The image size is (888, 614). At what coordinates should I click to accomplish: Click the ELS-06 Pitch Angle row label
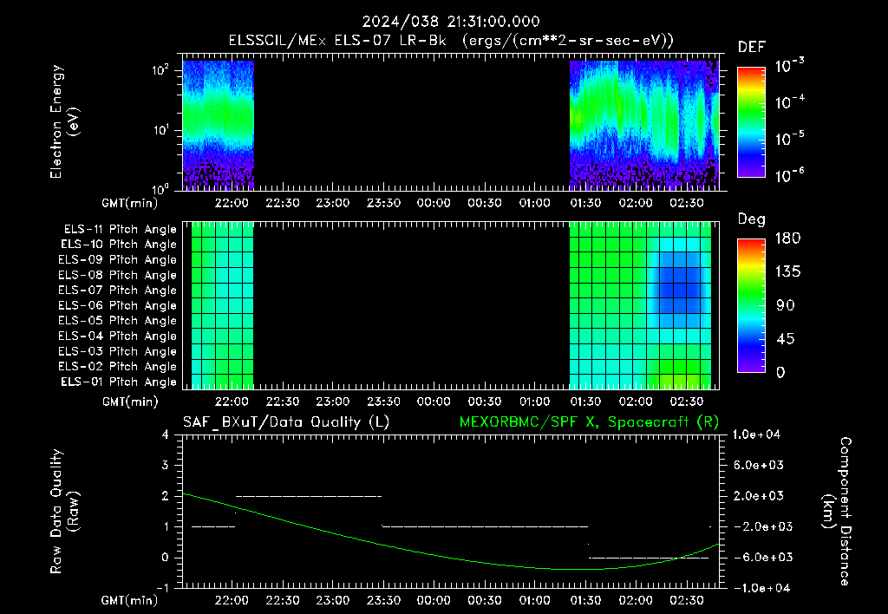tap(118, 306)
